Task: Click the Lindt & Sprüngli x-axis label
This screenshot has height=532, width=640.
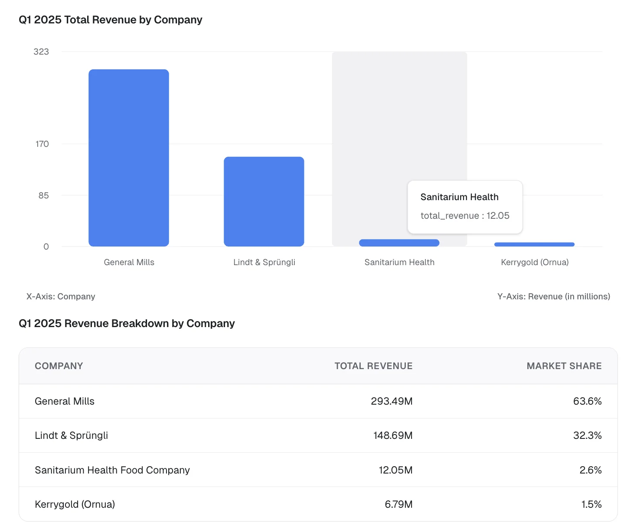Action: (264, 262)
